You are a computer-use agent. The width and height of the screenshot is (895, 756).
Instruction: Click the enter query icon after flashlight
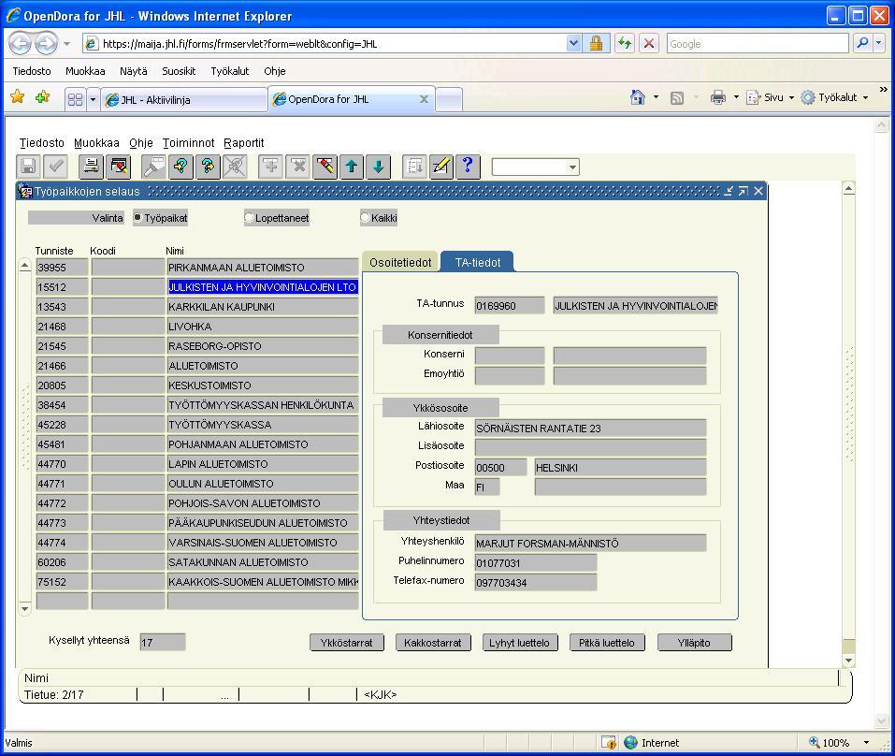click(x=180, y=167)
